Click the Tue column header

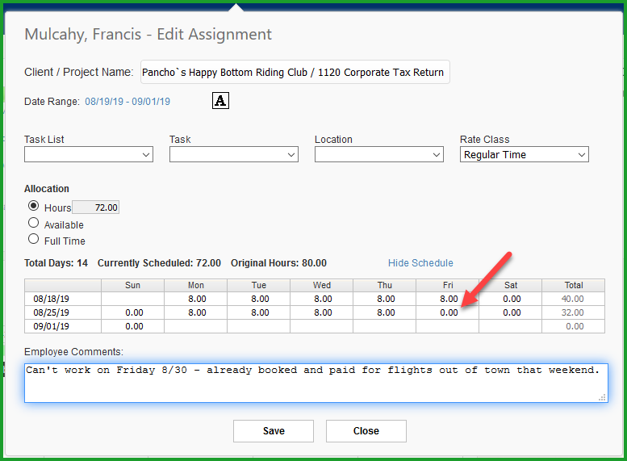click(x=259, y=285)
